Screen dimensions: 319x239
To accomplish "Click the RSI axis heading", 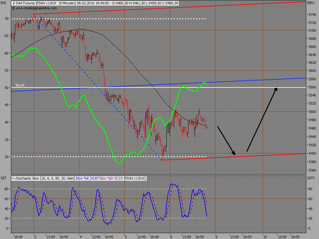I will pyautogui.click(x=3, y=3).
